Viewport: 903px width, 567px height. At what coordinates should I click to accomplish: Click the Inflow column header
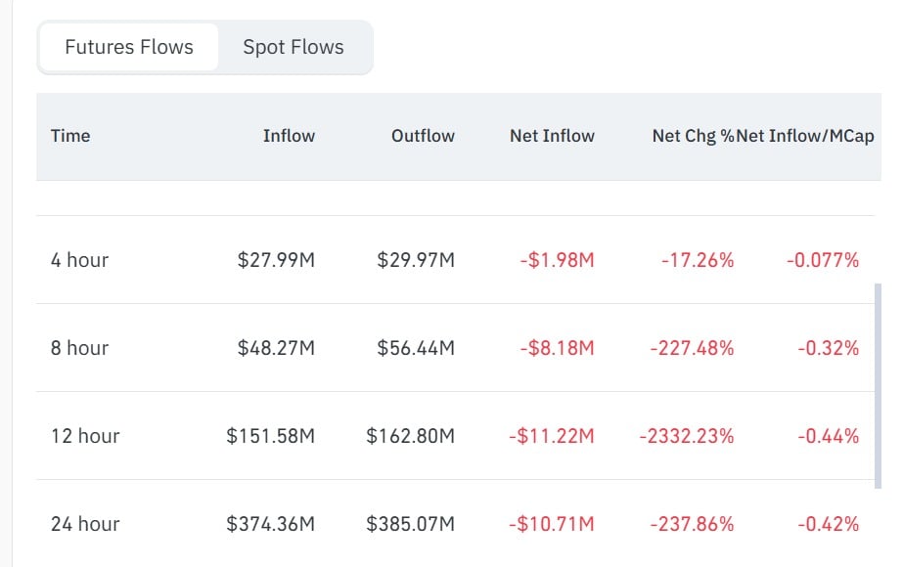(x=290, y=136)
